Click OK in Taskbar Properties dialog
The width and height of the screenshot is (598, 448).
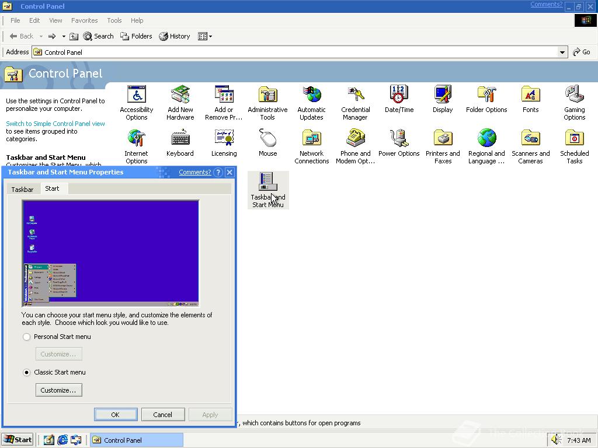pos(116,415)
